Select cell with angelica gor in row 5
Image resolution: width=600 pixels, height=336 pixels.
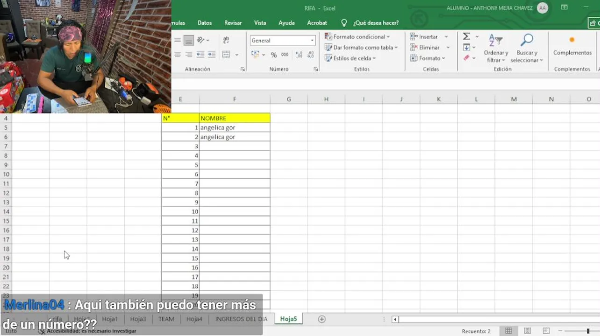pyautogui.click(x=235, y=127)
